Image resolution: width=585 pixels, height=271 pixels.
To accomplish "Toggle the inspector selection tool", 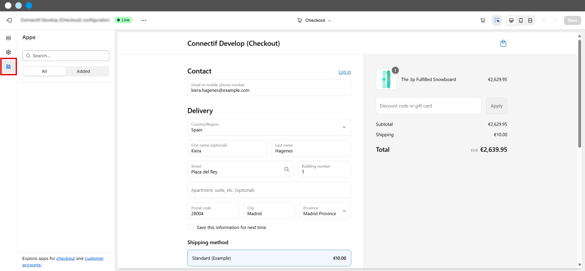I will pyautogui.click(x=497, y=20).
